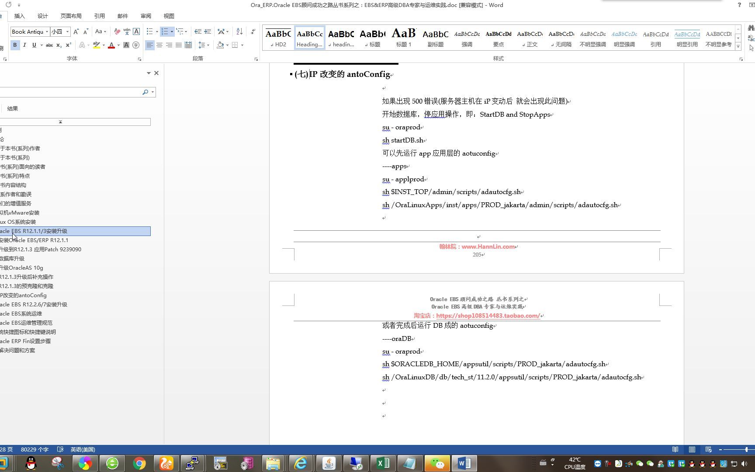
Task: Open Internet Explorer from the taskbar
Action: [301, 463]
